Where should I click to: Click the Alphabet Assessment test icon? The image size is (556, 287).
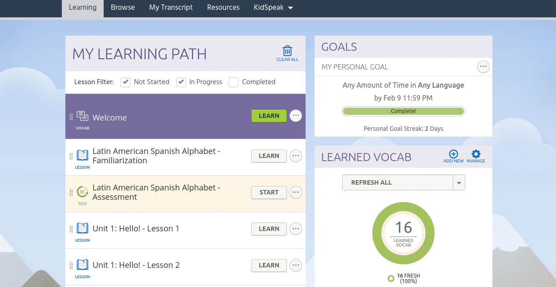click(82, 192)
